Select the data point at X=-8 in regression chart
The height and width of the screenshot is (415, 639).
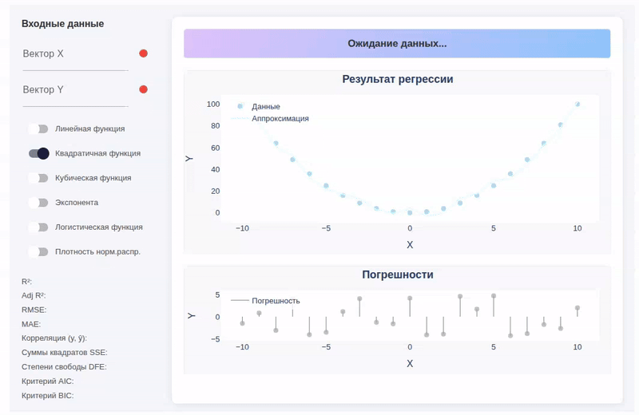point(276,144)
